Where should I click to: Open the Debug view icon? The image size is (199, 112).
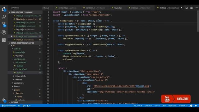tap(4, 32)
